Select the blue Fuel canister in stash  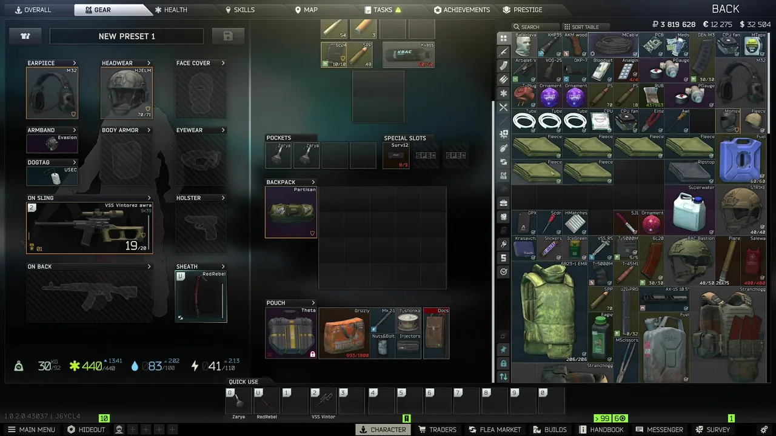(741, 159)
